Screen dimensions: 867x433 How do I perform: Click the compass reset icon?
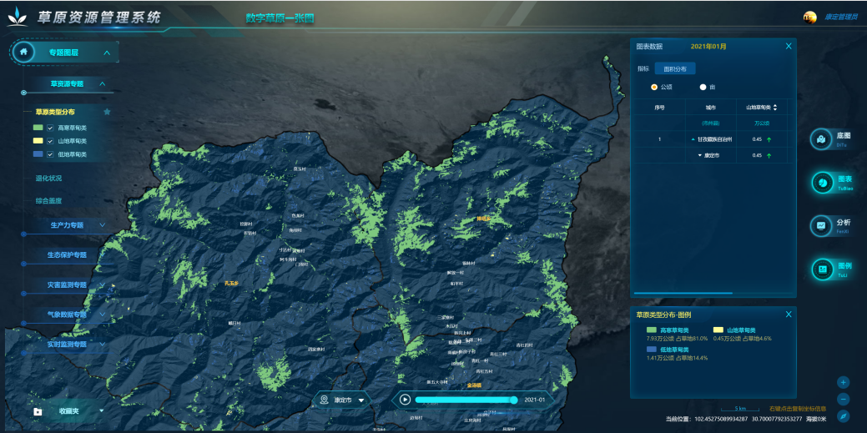844,415
